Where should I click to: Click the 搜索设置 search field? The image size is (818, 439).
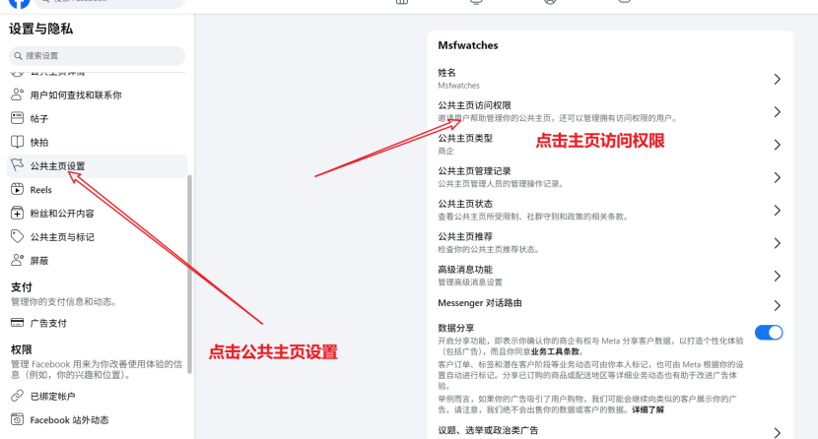coord(97,56)
